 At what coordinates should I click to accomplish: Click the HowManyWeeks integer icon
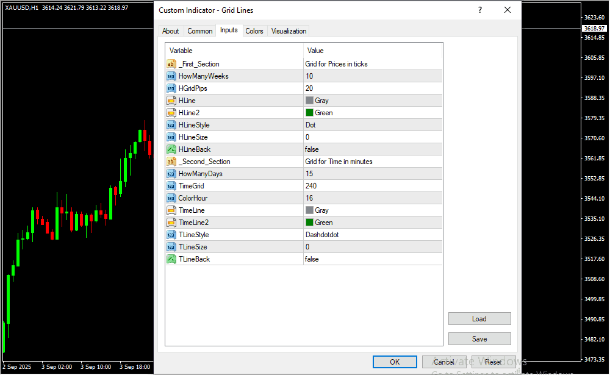tap(171, 76)
